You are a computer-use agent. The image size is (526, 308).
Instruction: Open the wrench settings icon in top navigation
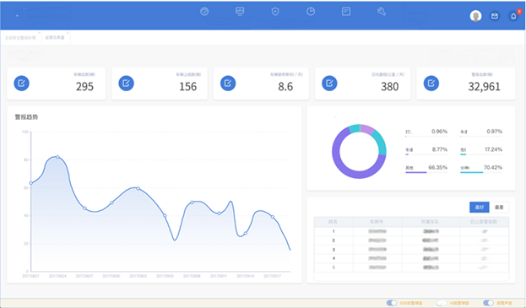(x=382, y=12)
